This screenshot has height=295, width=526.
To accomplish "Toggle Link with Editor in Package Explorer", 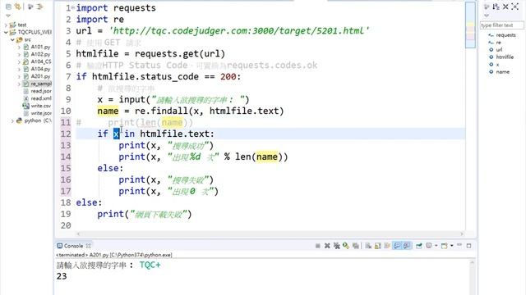I will 17,7.
